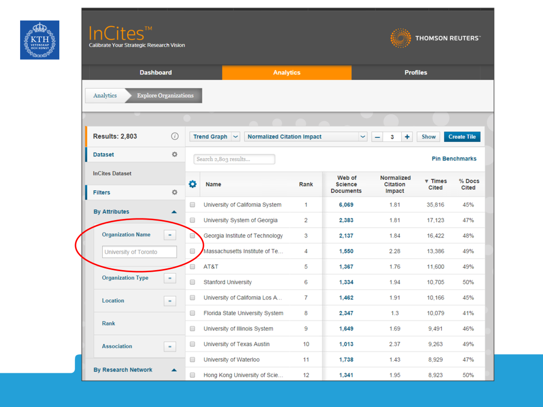
Task: Toggle the Organization Name filter collapse button
Action: click(x=170, y=235)
